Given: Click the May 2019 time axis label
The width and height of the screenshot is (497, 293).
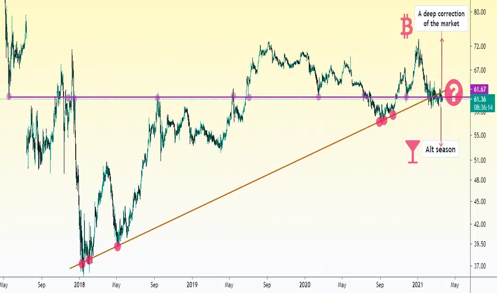Looking at the screenshot, I should click(229, 285).
